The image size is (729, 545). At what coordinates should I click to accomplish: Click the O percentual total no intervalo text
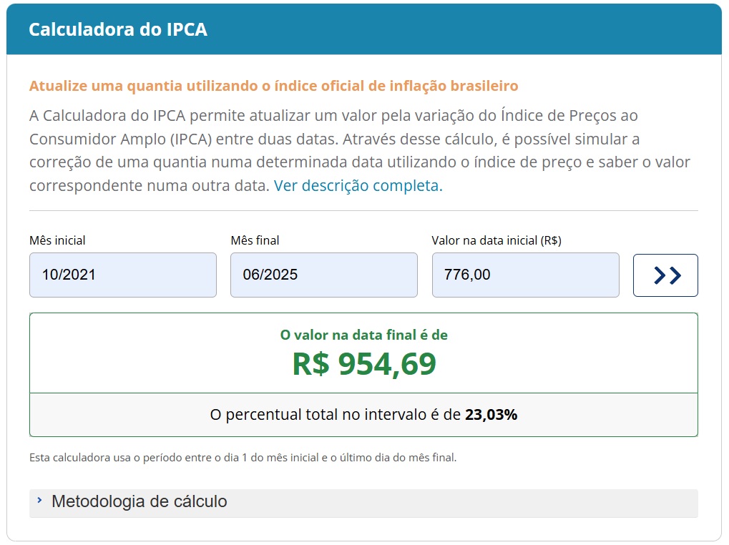(x=335, y=414)
